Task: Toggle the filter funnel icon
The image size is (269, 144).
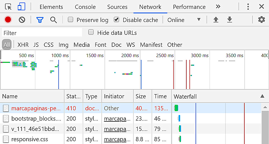Action: [x=40, y=20]
